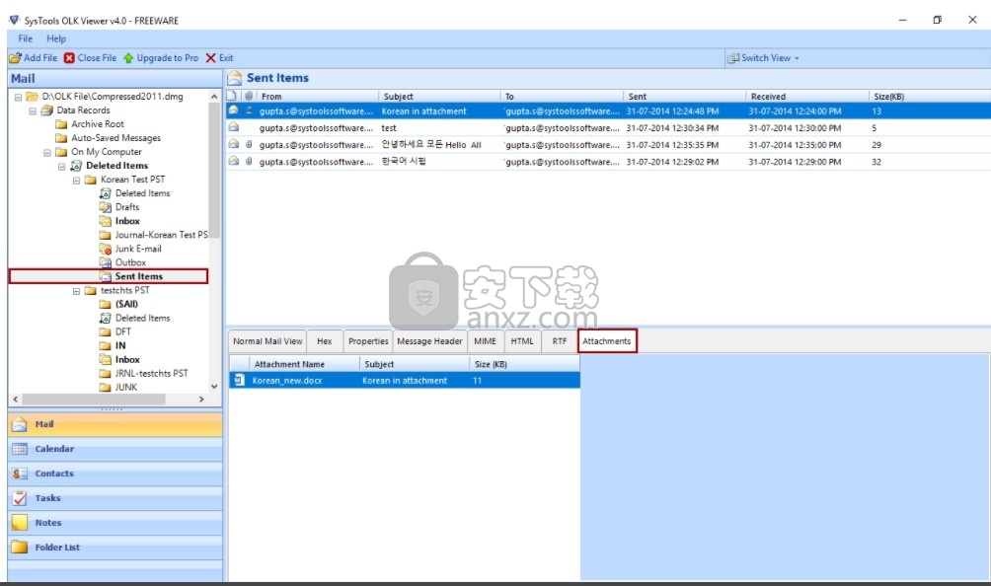Select Journal-Korean Test PST folder
This screenshot has width=991, height=586.
click(x=161, y=235)
